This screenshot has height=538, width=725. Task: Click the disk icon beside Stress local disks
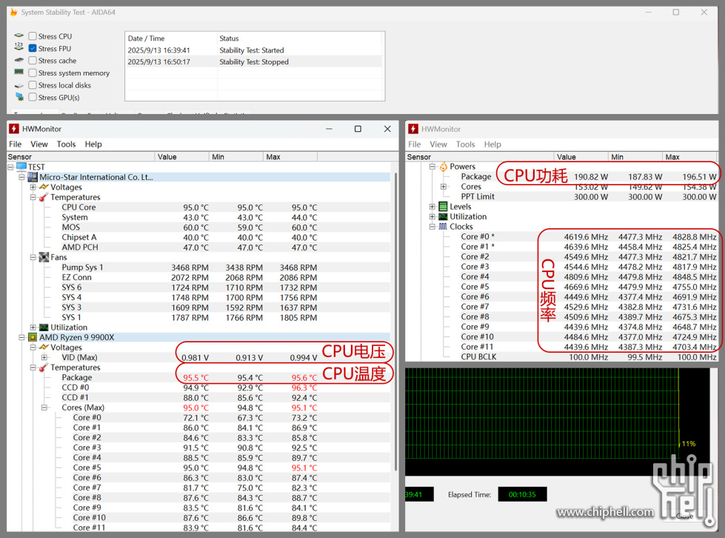point(19,86)
